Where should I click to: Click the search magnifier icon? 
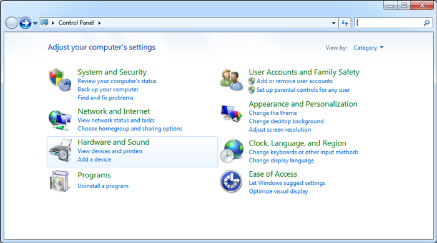click(426, 23)
